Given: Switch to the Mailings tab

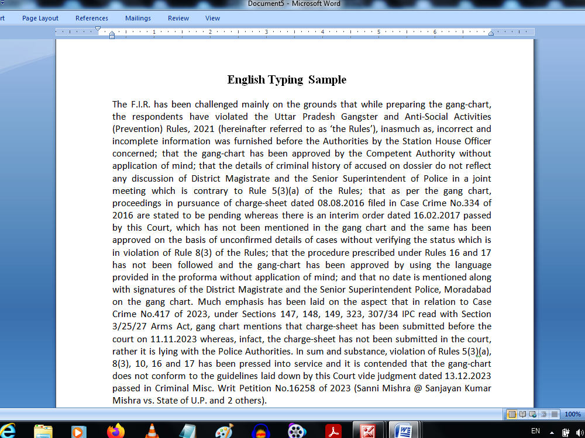Looking at the screenshot, I should coord(138,18).
